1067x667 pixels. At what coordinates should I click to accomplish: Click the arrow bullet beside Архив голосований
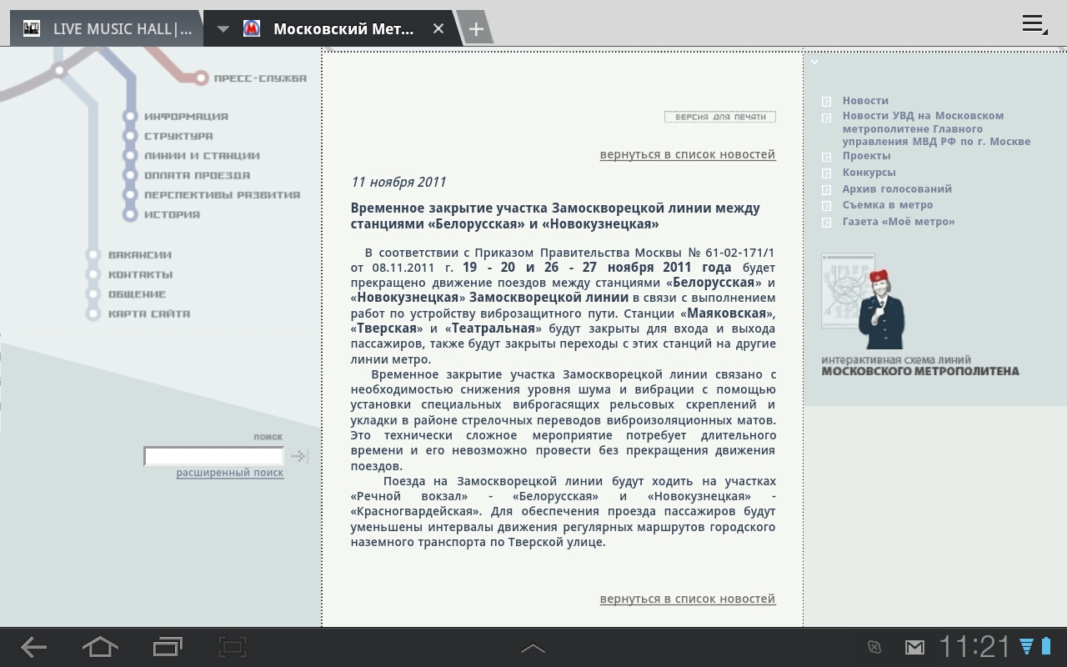pyautogui.click(x=826, y=190)
